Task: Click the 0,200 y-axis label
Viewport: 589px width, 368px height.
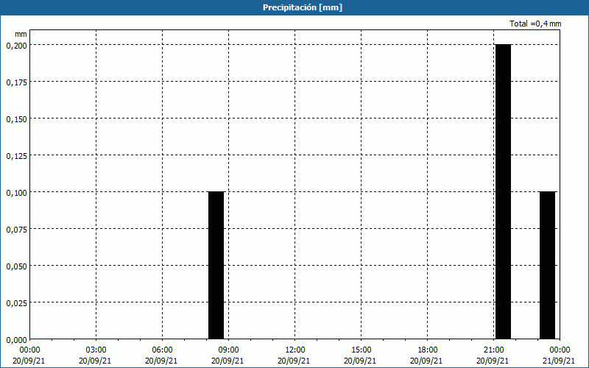Action: 16,46
